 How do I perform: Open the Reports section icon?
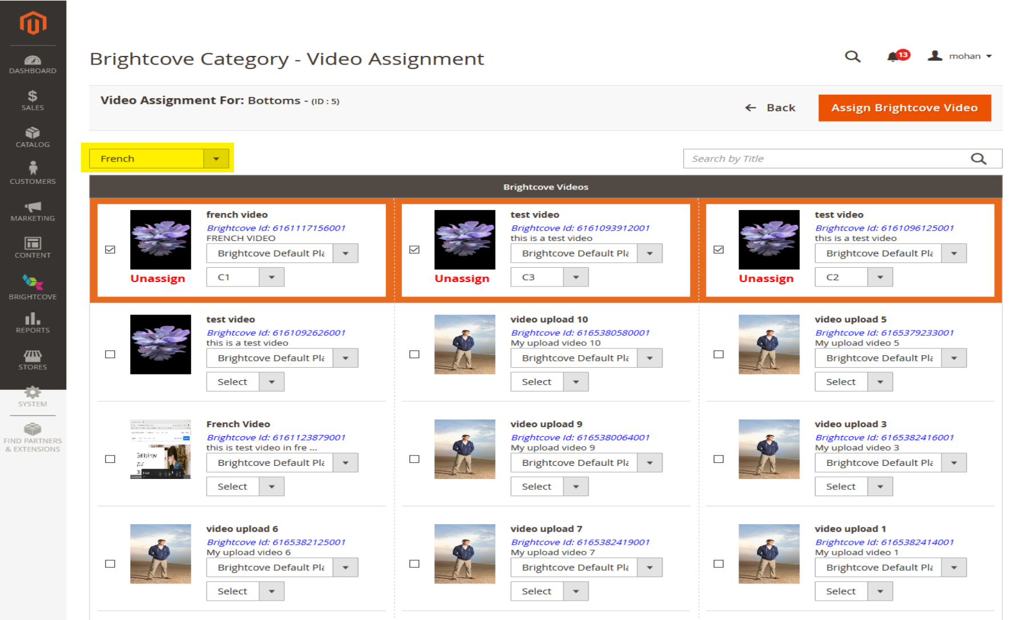33,319
